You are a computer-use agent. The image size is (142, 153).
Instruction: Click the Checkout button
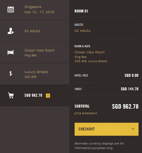[x=107, y=129]
